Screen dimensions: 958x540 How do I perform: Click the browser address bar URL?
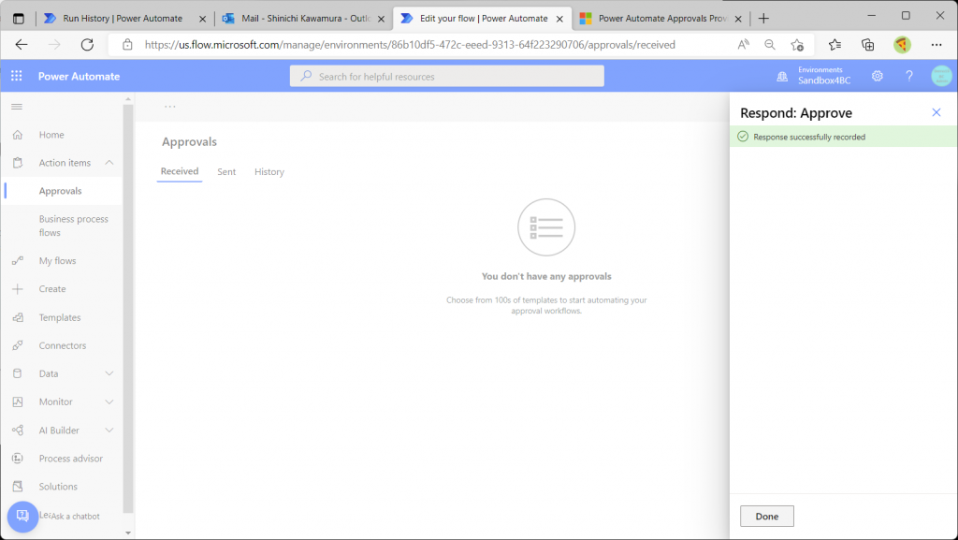410,45
